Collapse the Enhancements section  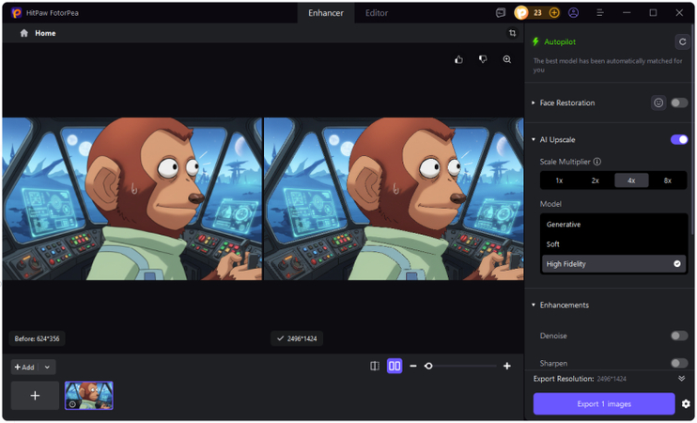click(x=534, y=305)
